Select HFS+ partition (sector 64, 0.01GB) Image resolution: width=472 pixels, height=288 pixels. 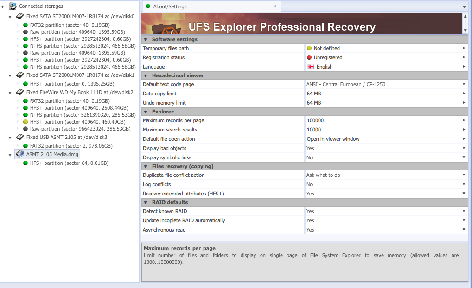(x=69, y=163)
